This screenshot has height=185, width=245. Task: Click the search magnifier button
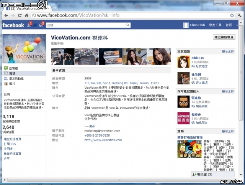tap(127, 25)
